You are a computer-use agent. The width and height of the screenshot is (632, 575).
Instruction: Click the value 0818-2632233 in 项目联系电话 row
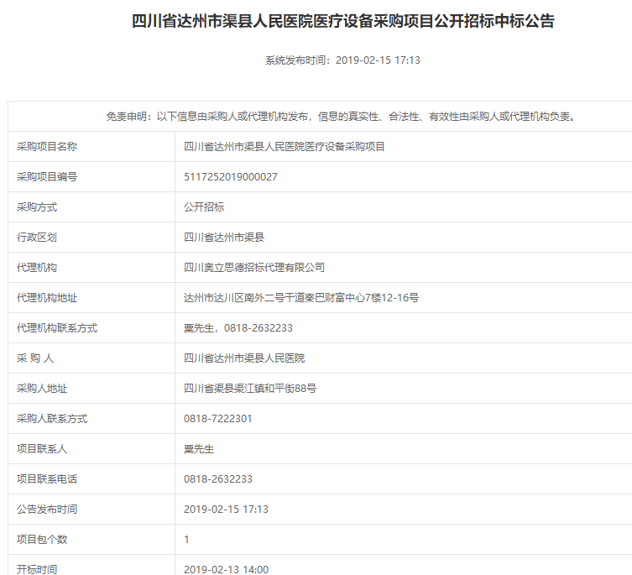pyautogui.click(x=218, y=479)
